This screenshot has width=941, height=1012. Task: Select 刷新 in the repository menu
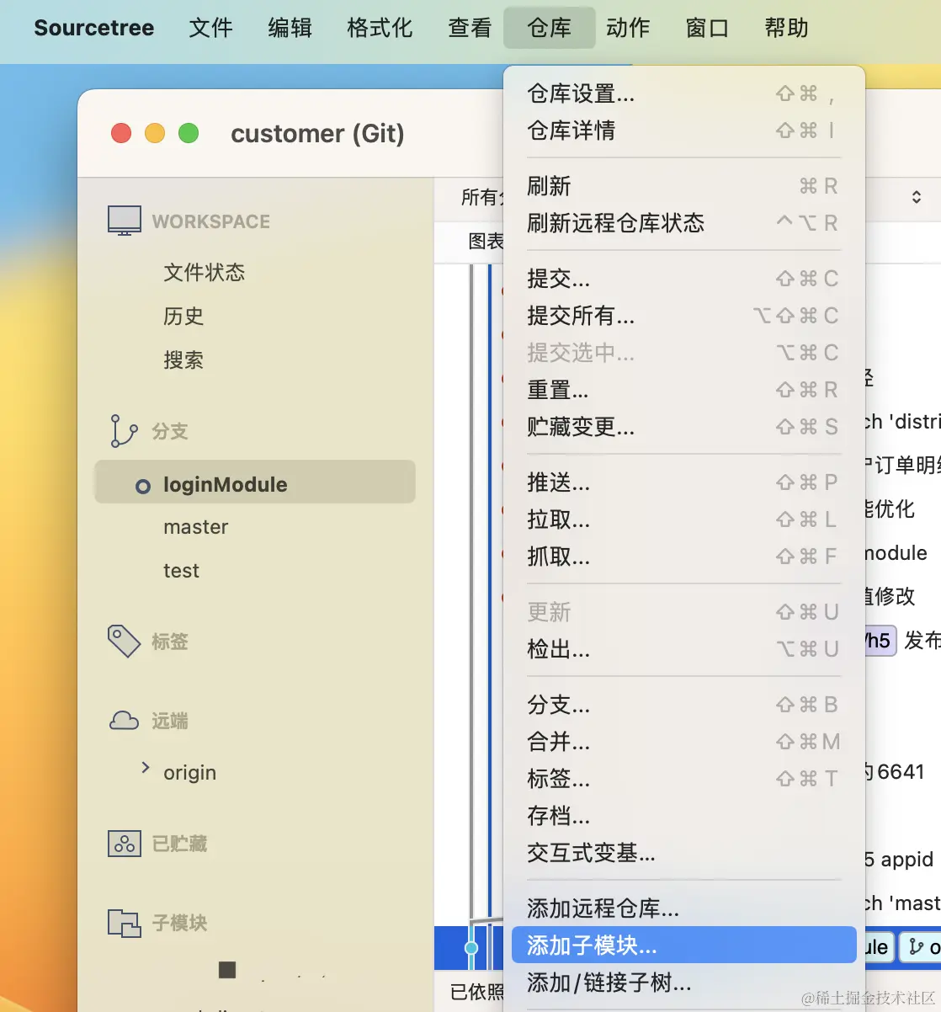[x=683, y=186]
